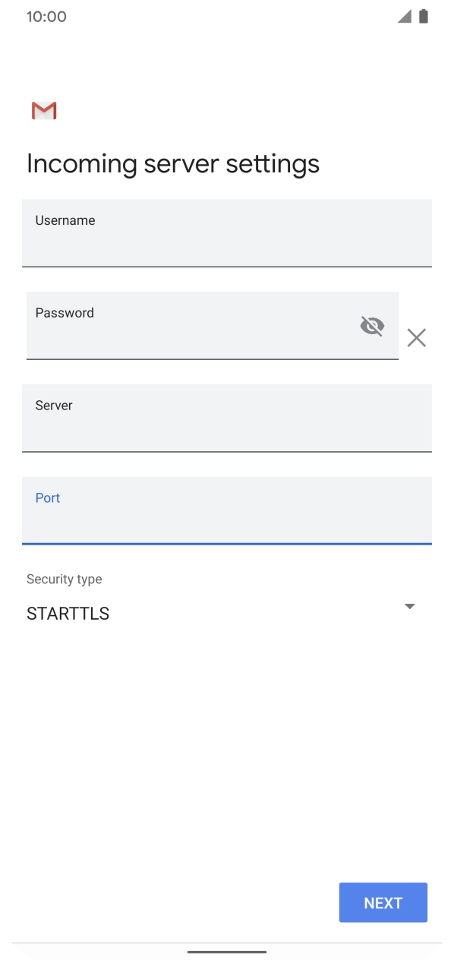Clear the password with the X icon
454x960 pixels.
click(416, 338)
